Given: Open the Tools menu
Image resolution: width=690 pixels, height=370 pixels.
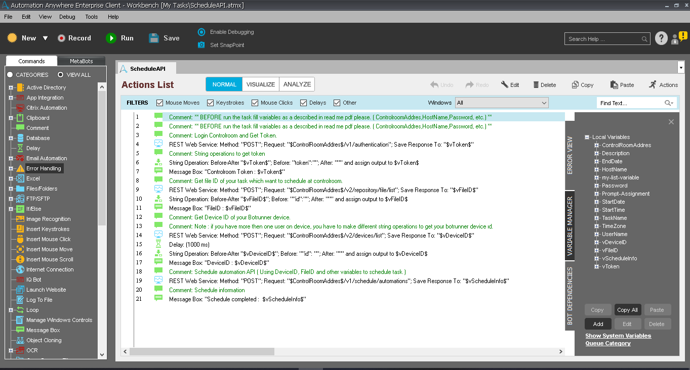Looking at the screenshot, I should (x=92, y=17).
